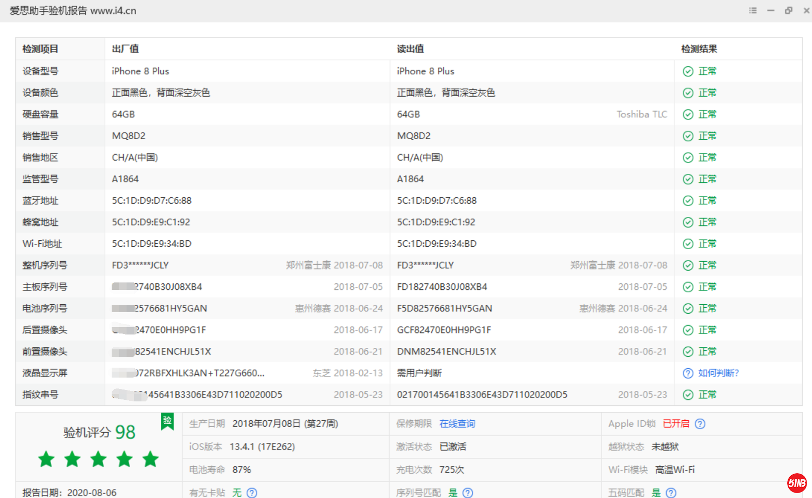Click 读出值 column header

[x=410, y=49]
